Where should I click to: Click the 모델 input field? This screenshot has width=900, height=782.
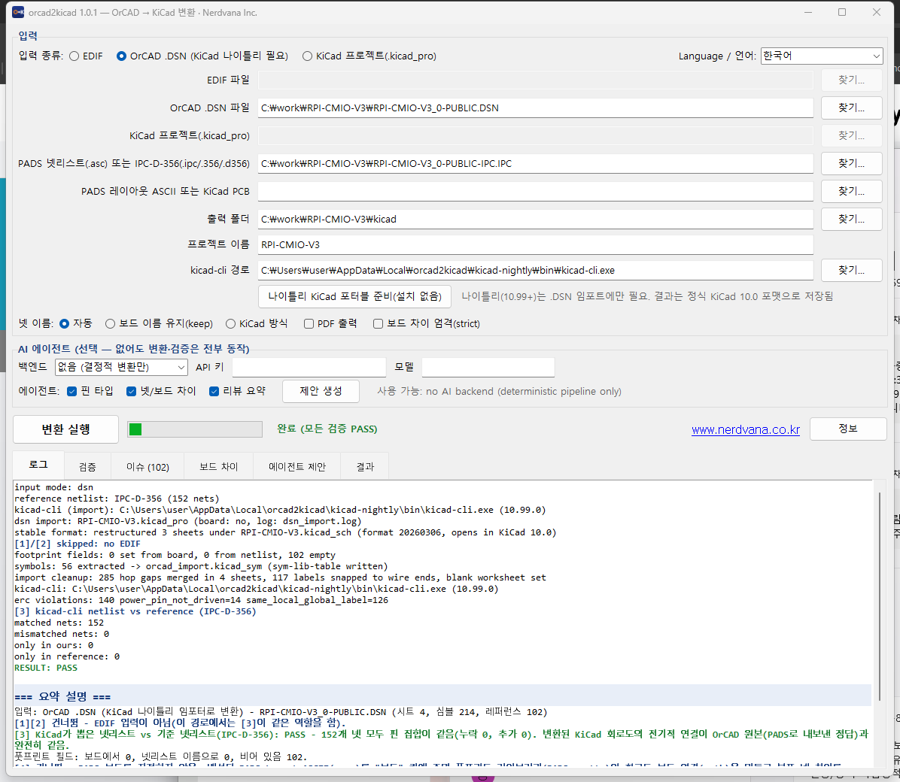[x=488, y=367]
